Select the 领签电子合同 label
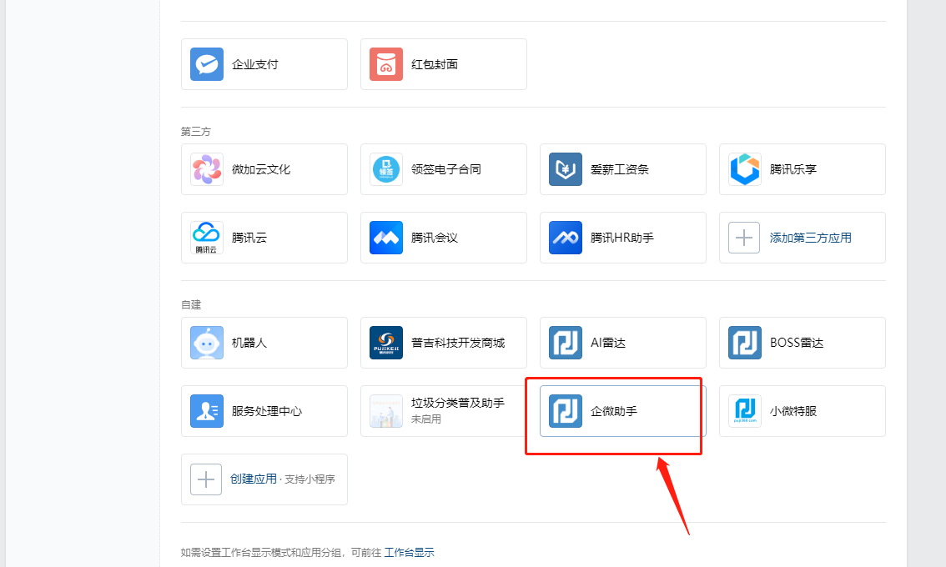This screenshot has height=567, width=946. (445, 169)
